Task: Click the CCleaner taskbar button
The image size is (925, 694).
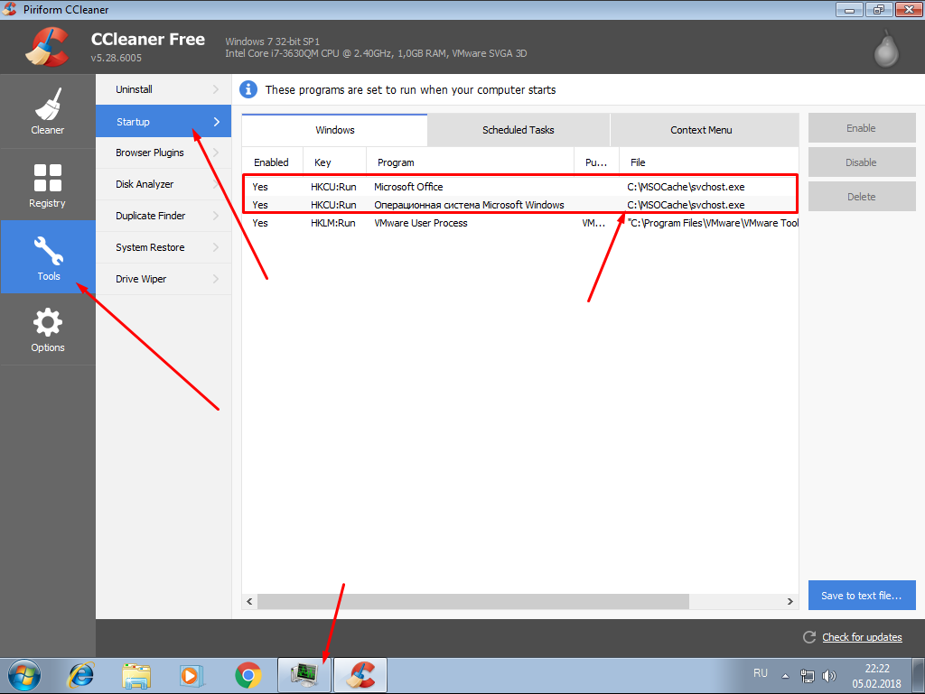Action: (360, 675)
